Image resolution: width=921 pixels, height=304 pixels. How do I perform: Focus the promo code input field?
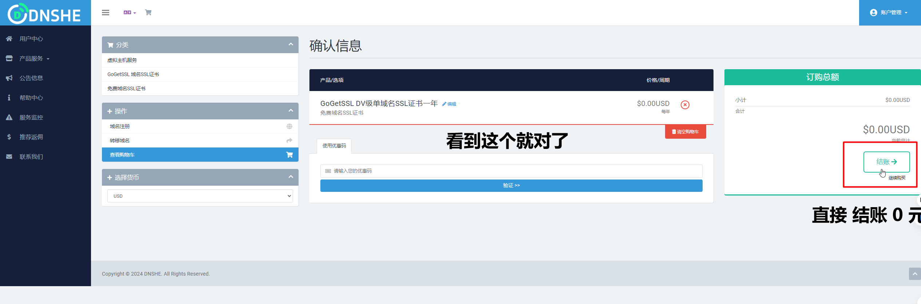tap(511, 171)
